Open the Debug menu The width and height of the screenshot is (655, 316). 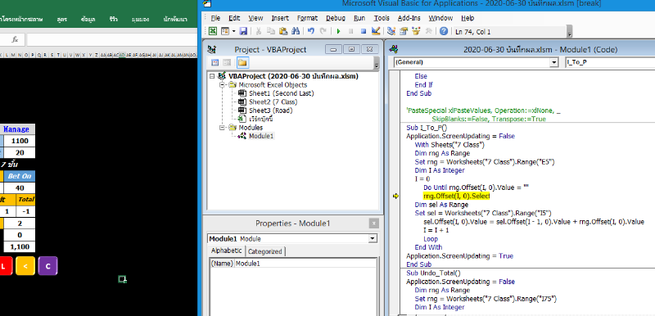pos(336,18)
